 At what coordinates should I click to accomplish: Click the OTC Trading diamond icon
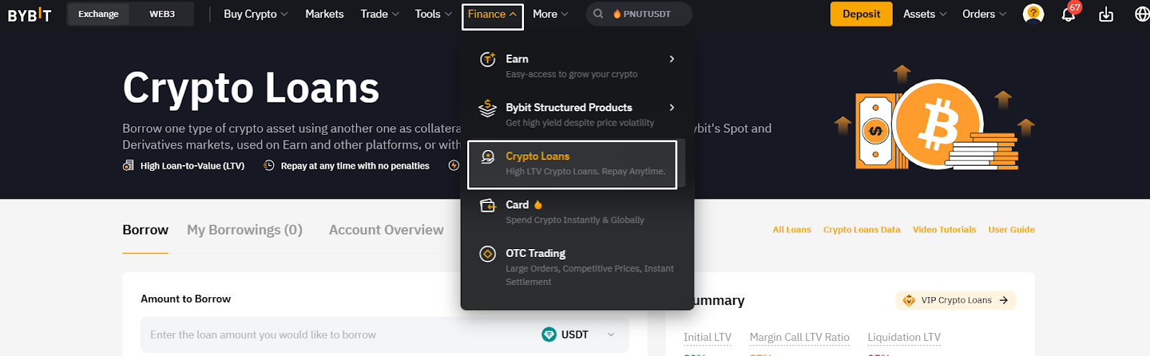click(487, 254)
